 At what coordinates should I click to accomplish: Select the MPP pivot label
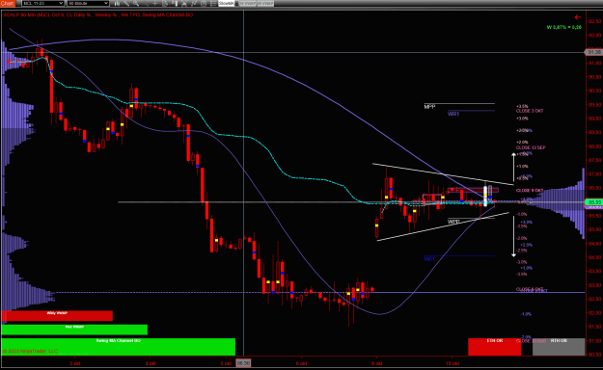tap(429, 106)
